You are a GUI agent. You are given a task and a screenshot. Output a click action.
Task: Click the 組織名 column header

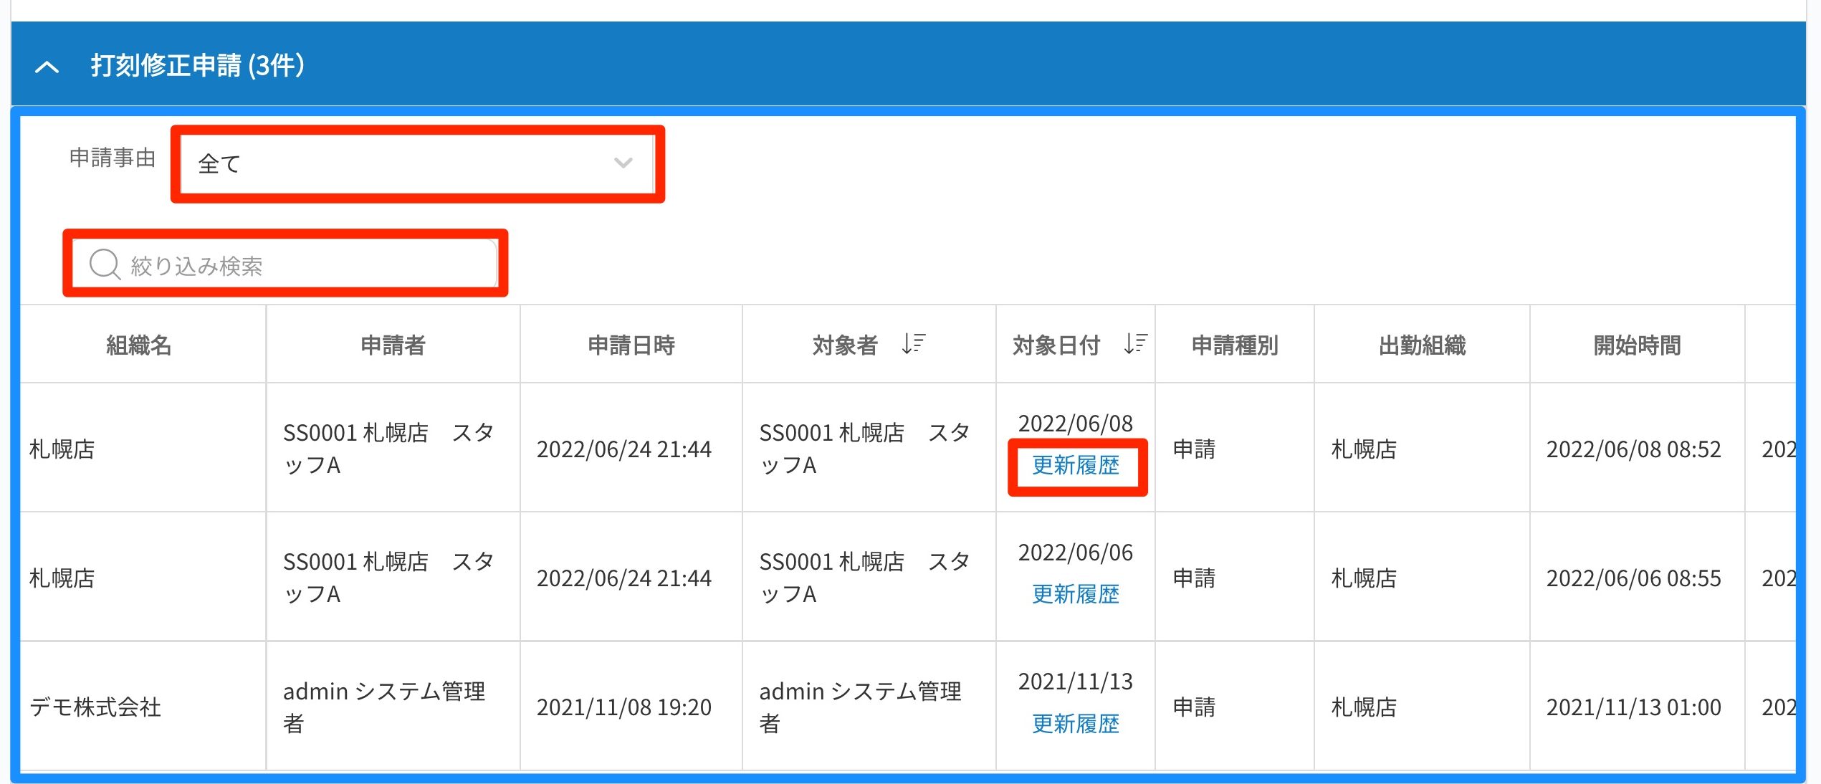coord(139,345)
